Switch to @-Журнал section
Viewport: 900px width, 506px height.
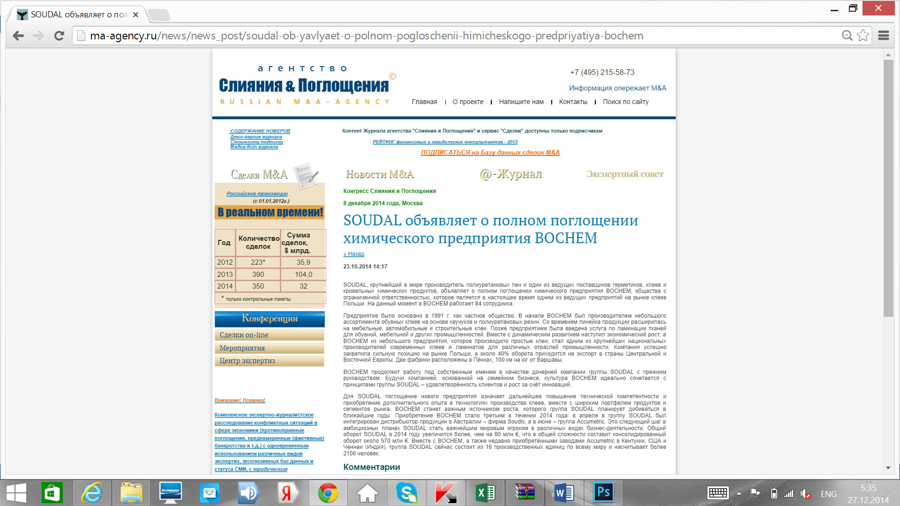(511, 174)
